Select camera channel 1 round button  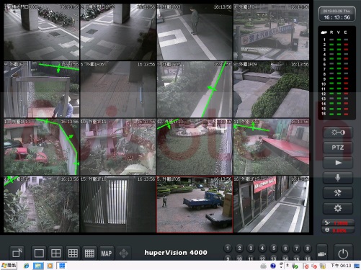pyautogui.click(x=228, y=248)
